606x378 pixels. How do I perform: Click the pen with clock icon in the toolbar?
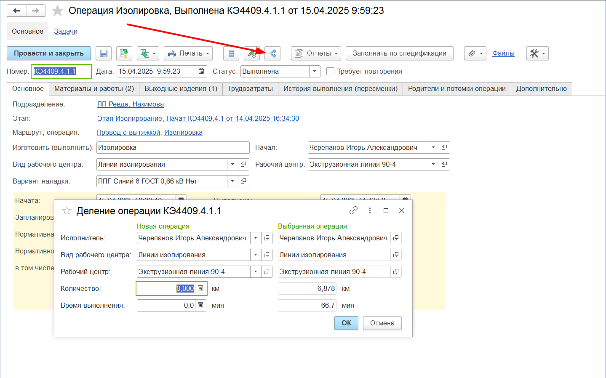point(252,53)
